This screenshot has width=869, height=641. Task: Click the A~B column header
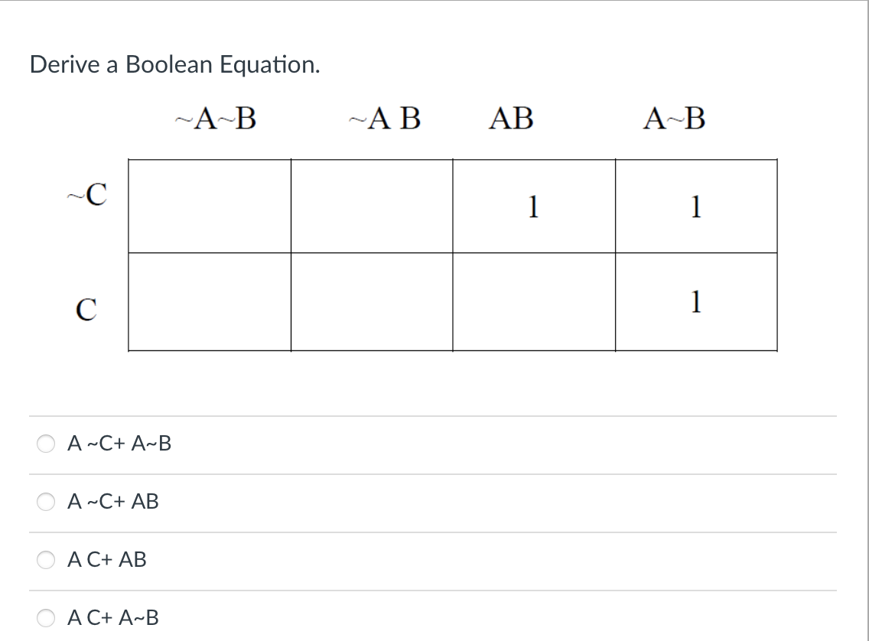tap(675, 119)
